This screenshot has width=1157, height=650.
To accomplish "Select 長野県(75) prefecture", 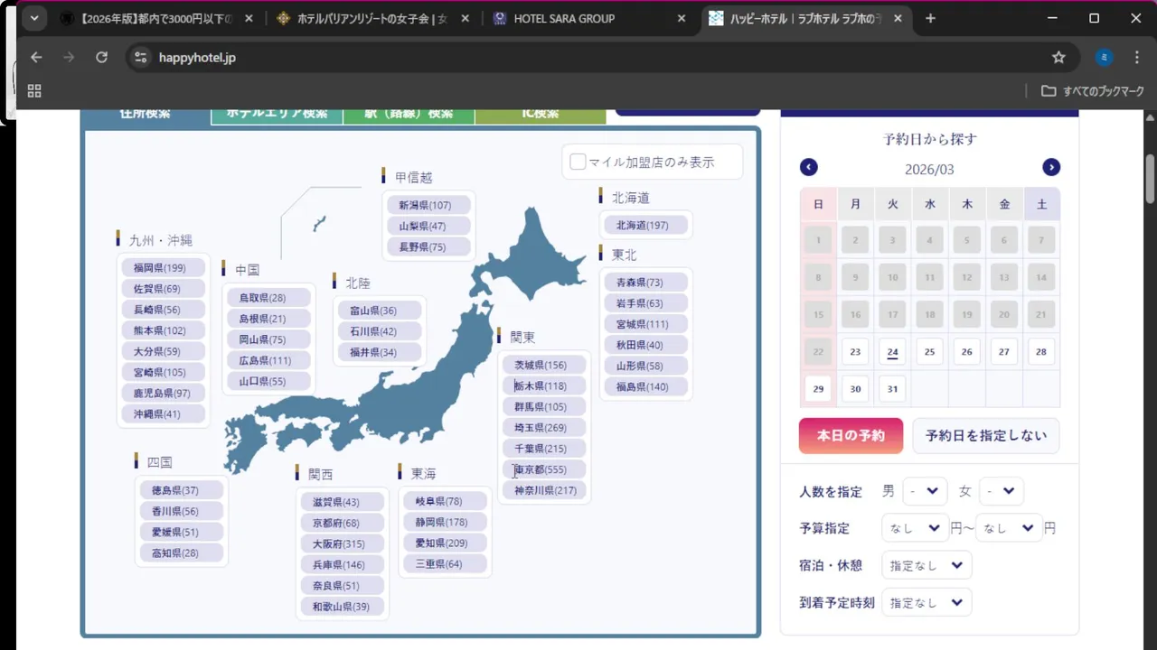I will [x=429, y=246].
